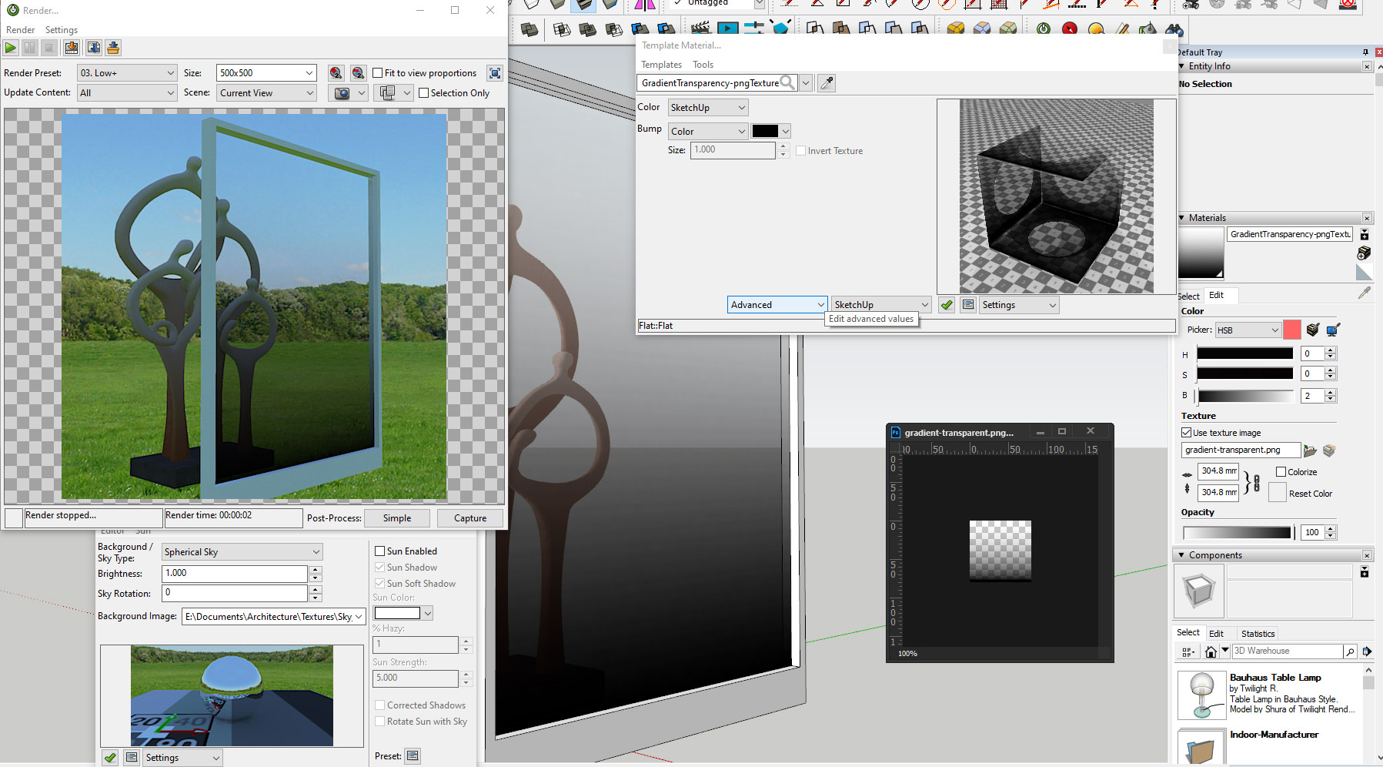Open Settings menu in Render window
Image resolution: width=1383 pixels, height=767 pixels.
(61, 30)
